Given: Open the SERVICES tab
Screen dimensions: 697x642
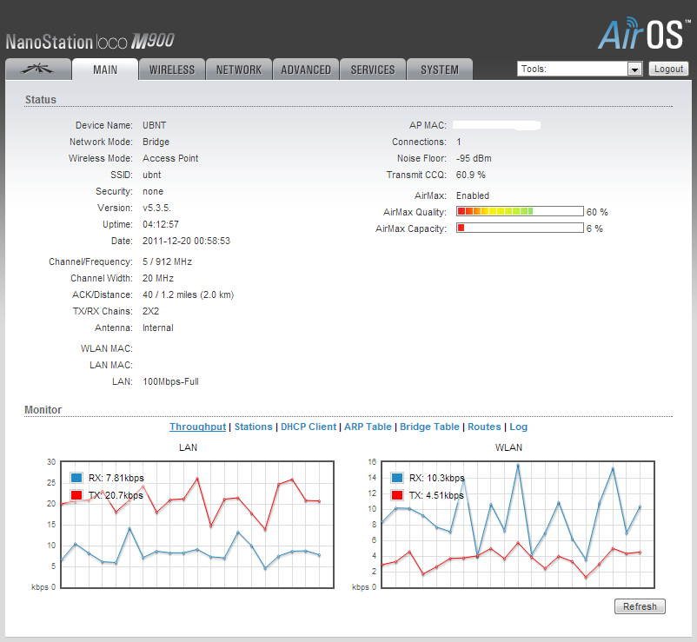Looking at the screenshot, I should pyautogui.click(x=373, y=69).
